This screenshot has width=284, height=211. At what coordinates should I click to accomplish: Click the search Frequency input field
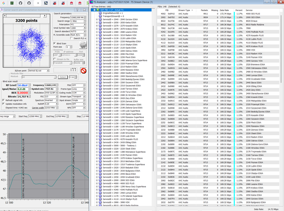pos(77,17)
